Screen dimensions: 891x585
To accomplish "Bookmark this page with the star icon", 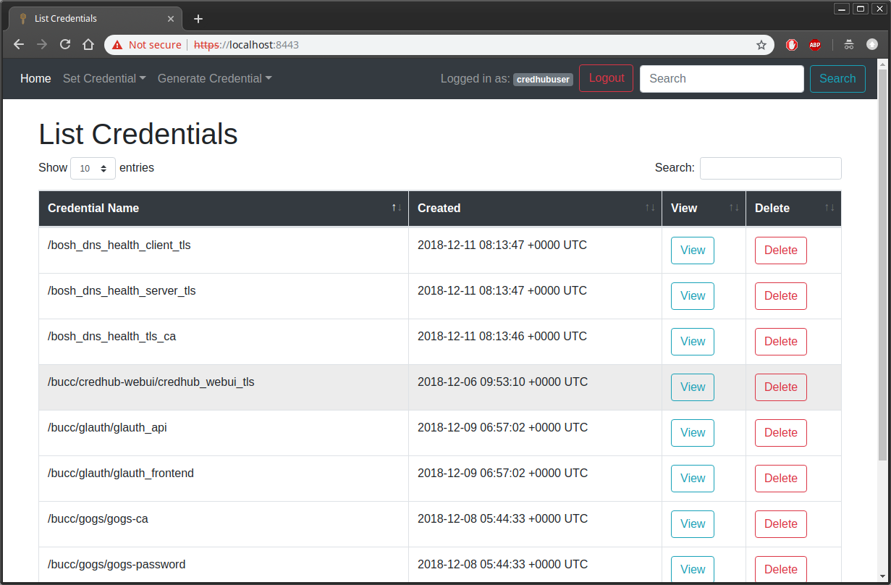I will click(x=761, y=45).
